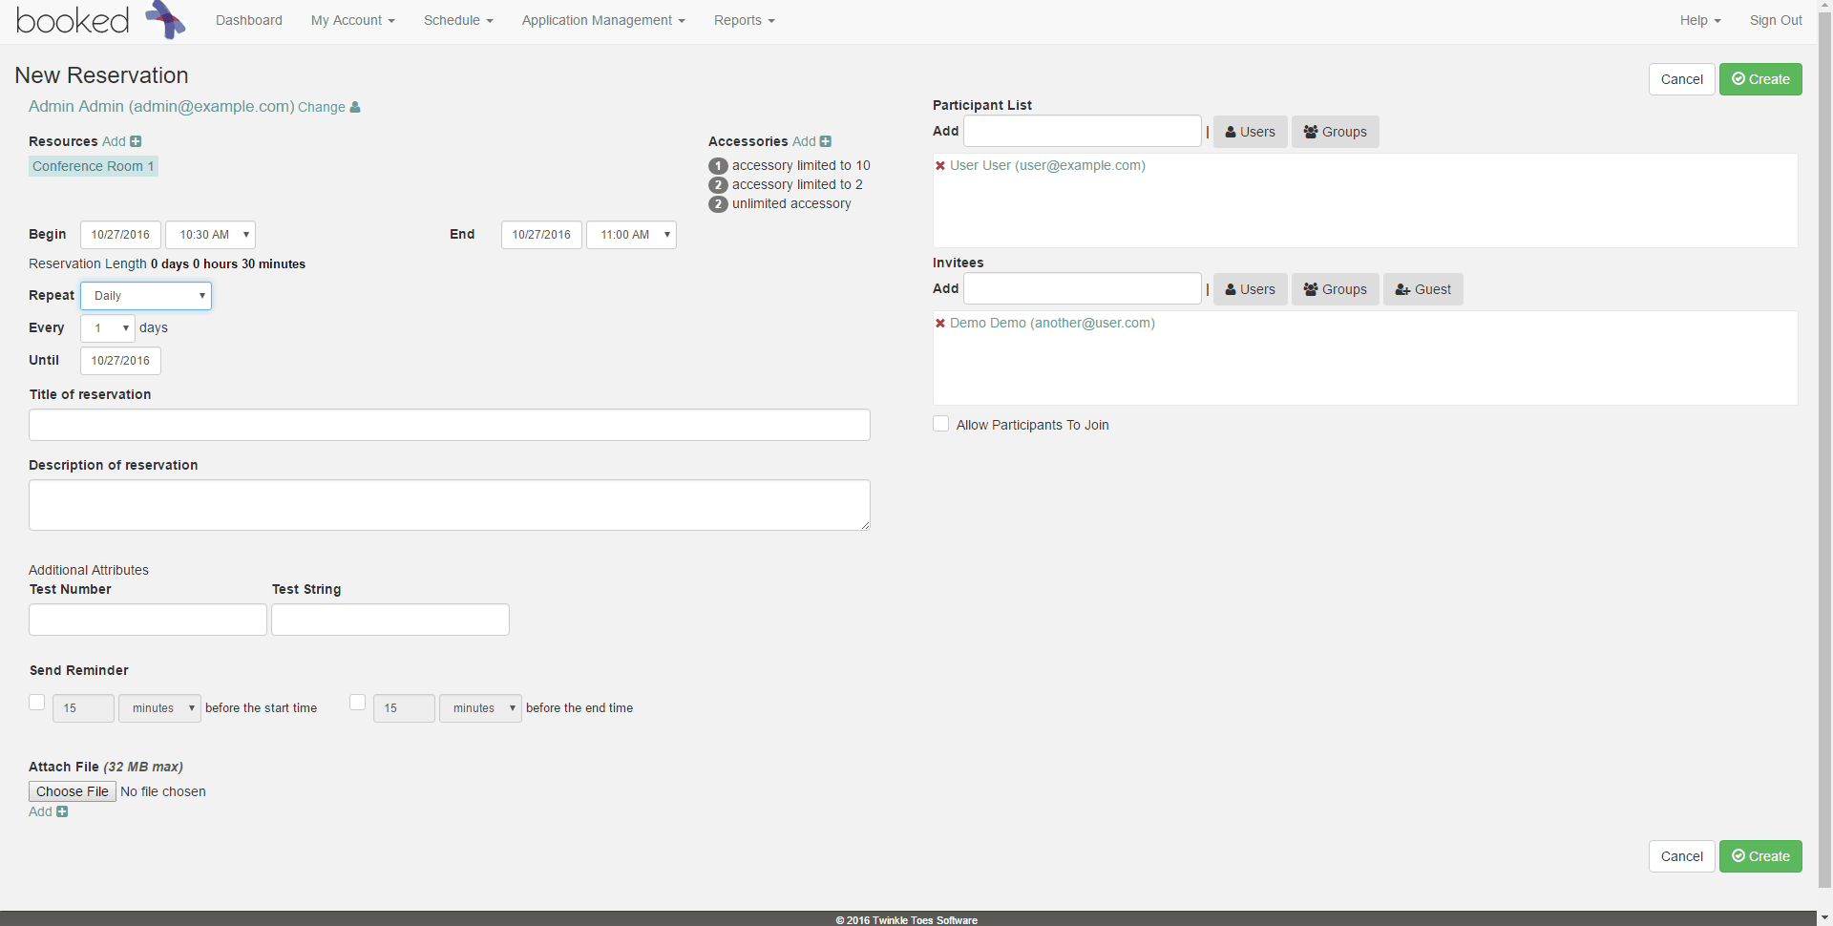Viewport: 1833px width, 926px height.
Task: Click the plus icon next to Resources Add
Action: tap(136, 141)
